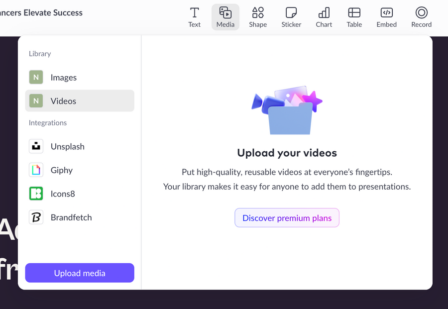Start a Record session
The image size is (448, 309).
coord(421,16)
